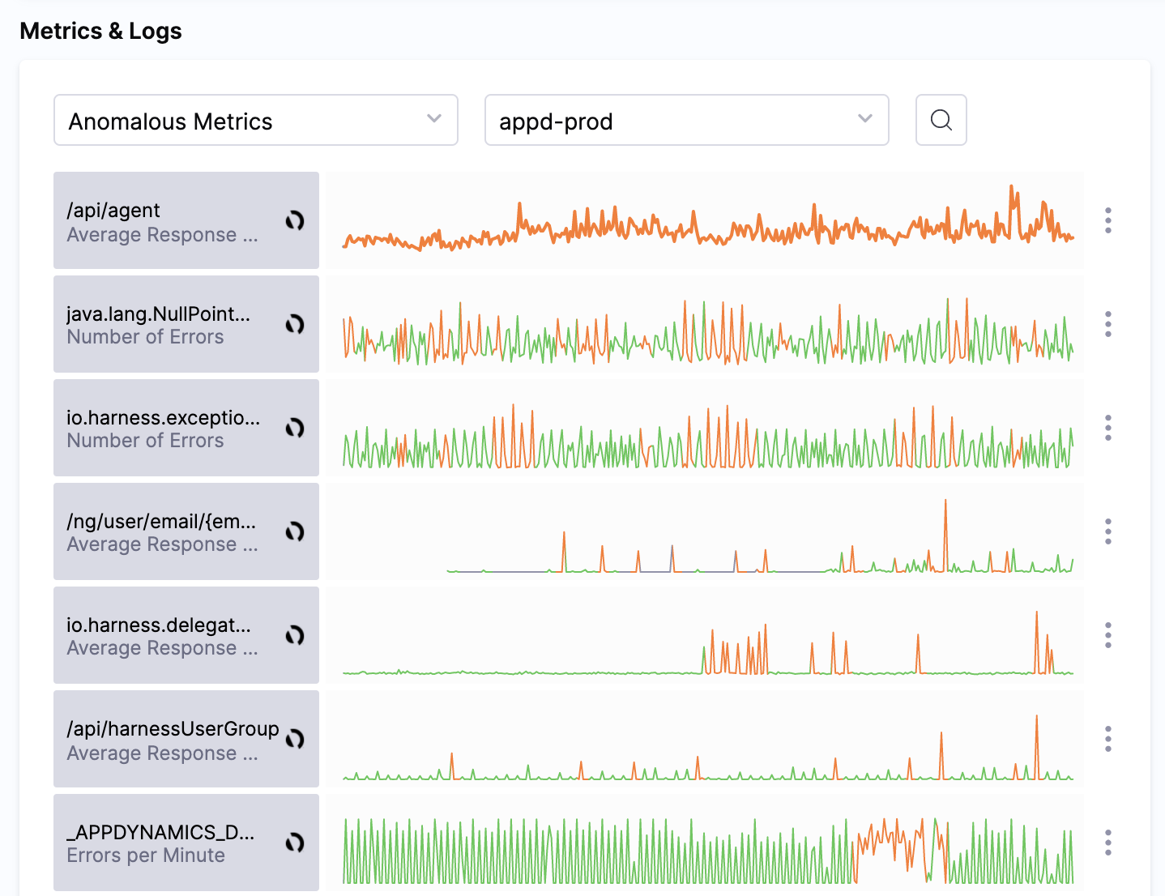Select the /api/harnessUserGroup metric card
The width and height of the screenshot is (1165, 896).
(x=186, y=739)
